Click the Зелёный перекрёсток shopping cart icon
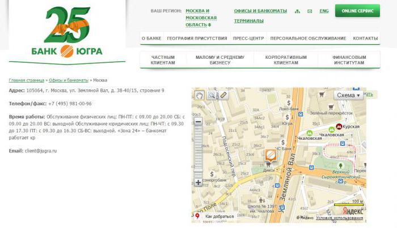 (x=331, y=107)
